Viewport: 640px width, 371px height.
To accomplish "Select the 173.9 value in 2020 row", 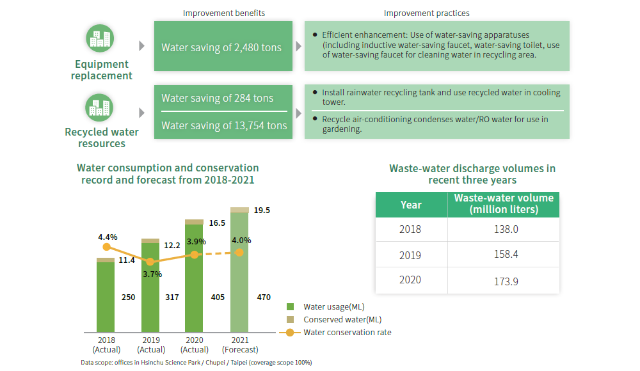I will click(x=503, y=281).
